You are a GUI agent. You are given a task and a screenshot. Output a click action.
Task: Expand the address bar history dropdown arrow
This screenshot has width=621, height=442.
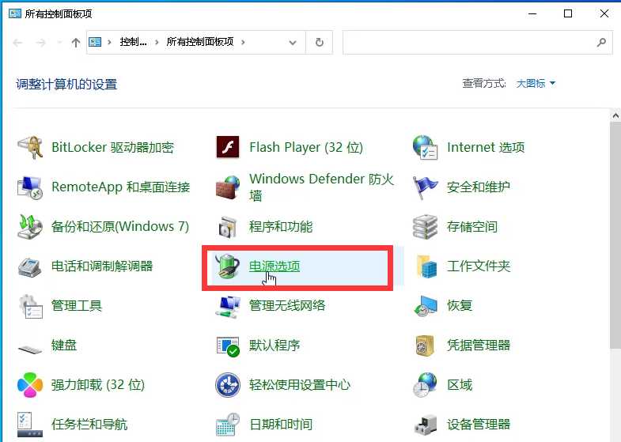coord(293,43)
